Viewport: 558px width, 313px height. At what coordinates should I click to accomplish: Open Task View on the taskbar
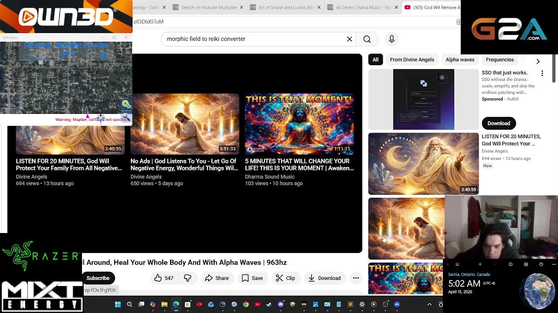pyautogui.click(x=141, y=304)
